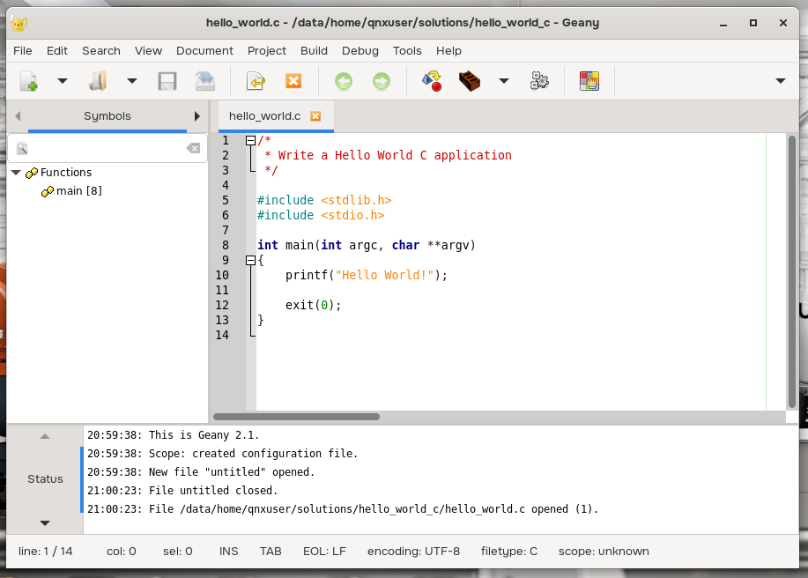Viewport: 808px width, 578px height.
Task: Expand the toolbar overflow arrow at far right
Action: click(780, 82)
